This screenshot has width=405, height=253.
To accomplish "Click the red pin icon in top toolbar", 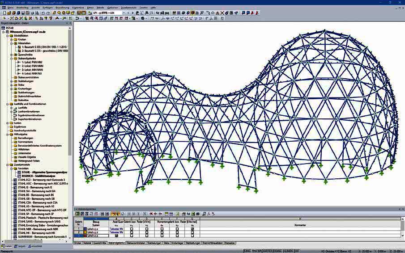I will pos(252,13).
